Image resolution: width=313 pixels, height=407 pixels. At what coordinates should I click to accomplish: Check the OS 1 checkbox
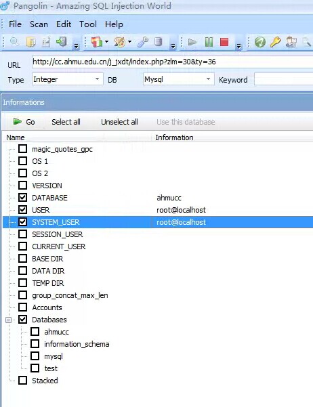(x=22, y=161)
